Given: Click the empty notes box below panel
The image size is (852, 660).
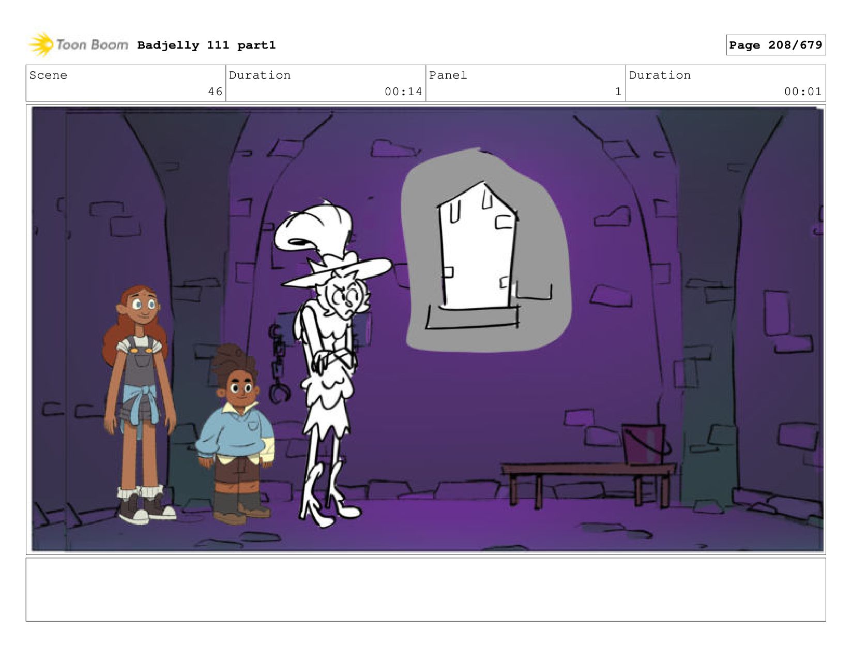Looking at the screenshot, I should (426, 590).
